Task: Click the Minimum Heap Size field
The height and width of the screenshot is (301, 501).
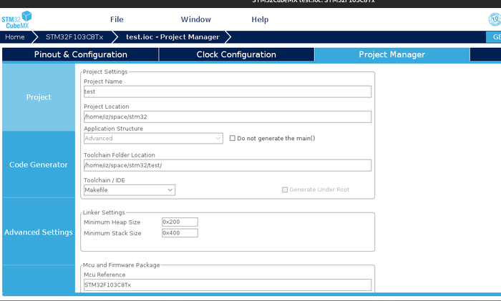Action: [x=180, y=222]
